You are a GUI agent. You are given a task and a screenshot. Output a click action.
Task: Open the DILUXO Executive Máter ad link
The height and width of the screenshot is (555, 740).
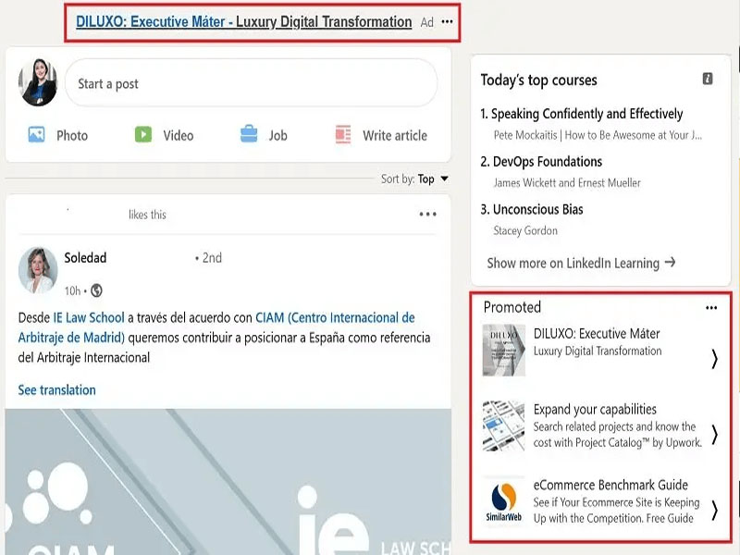click(x=244, y=22)
